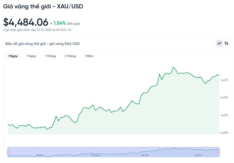This screenshot has width=234, height=163.
Task: Select the 1 Ngày time range
Action: click(13, 56)
